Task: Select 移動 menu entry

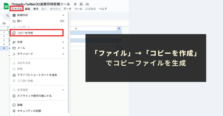Action: pos(38,69)
